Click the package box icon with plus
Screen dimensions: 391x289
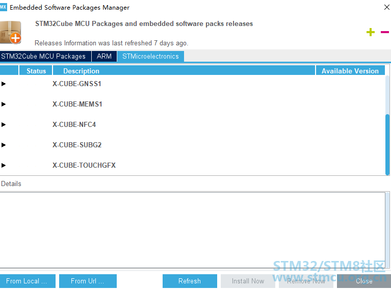tap(11, 33)
